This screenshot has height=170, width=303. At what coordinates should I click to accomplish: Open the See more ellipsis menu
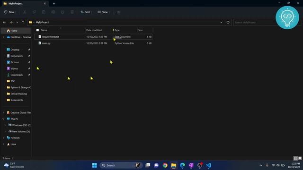pyautogui.click(x=118, y=12)
